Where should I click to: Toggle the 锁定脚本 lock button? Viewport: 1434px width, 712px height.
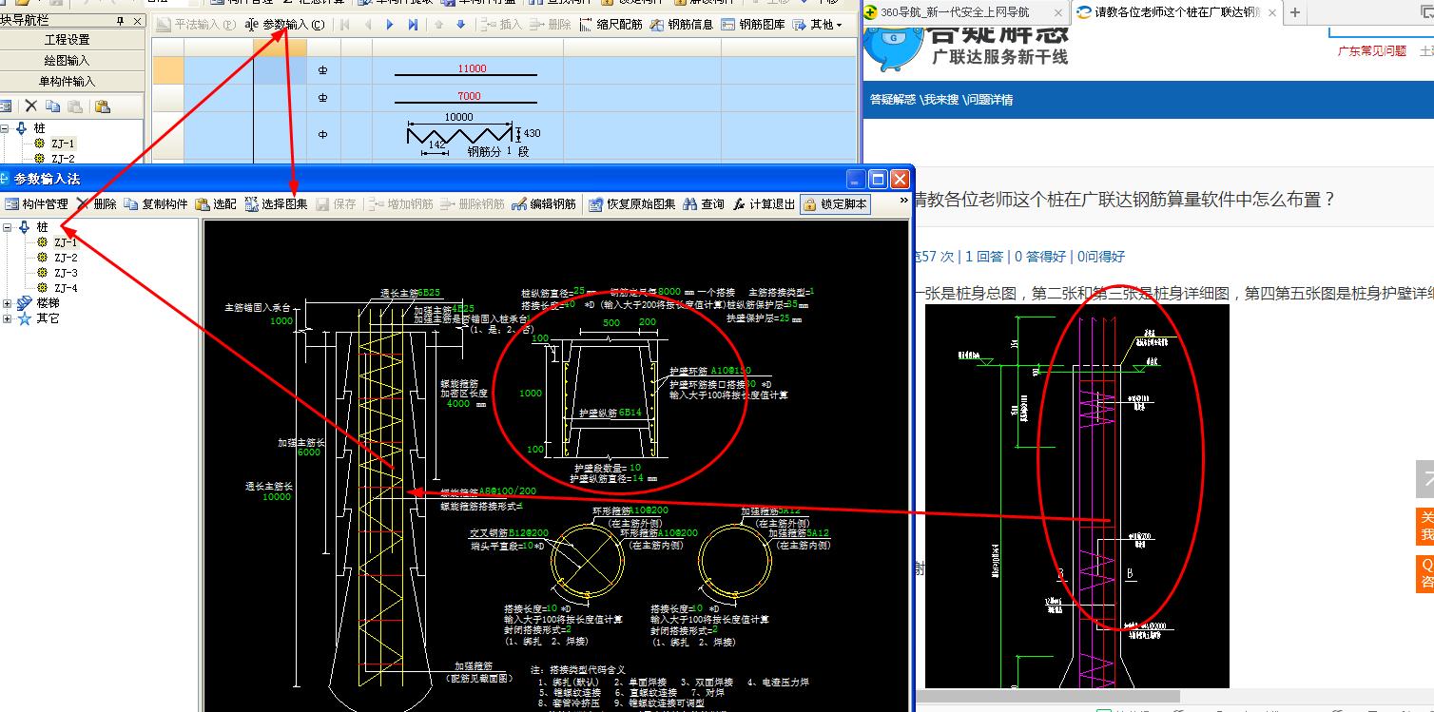tap(835, 204)
